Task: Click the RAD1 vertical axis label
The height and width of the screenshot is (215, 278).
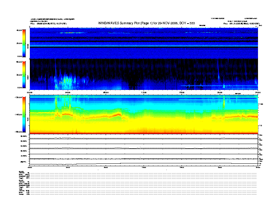Action: point(28,77)
